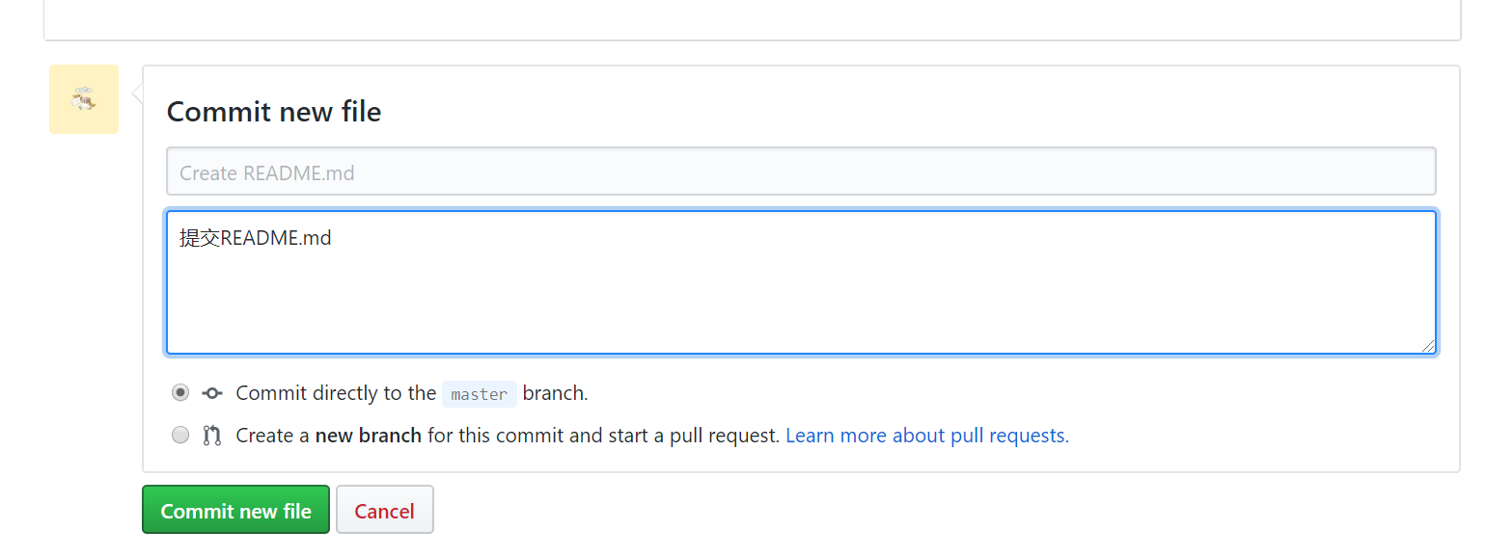Click the 'master' branch name tag
The height and width of the screenshot is (557, 1486).
tap(480, 394)
